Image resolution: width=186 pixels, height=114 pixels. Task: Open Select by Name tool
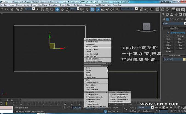coord(42,9)
